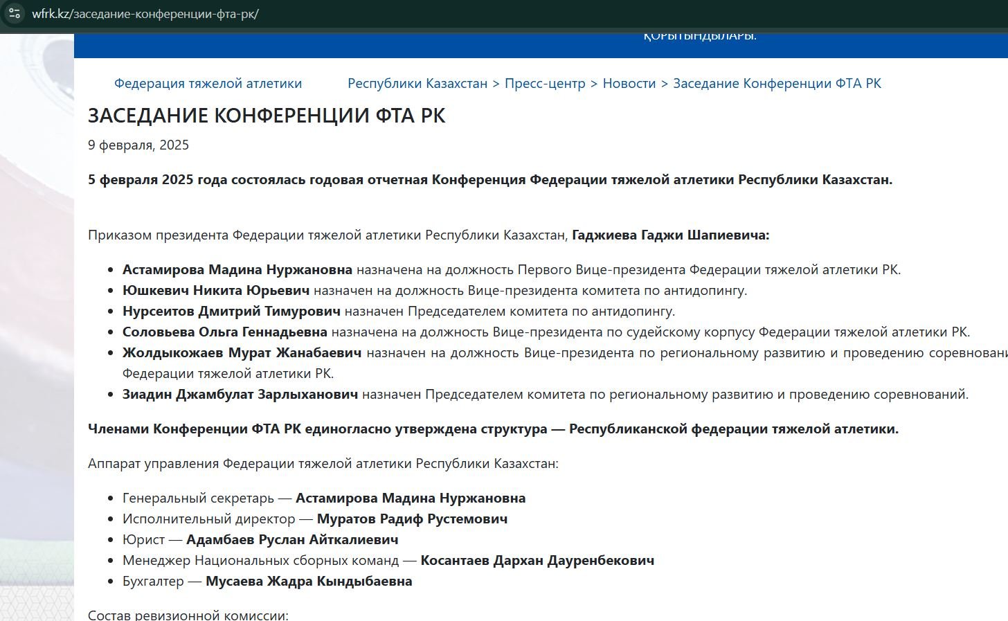Click the name Жолдыкожаев Мурат Жанабаевич
This screenshot has height=621, width=1008.
click(242, 353)
